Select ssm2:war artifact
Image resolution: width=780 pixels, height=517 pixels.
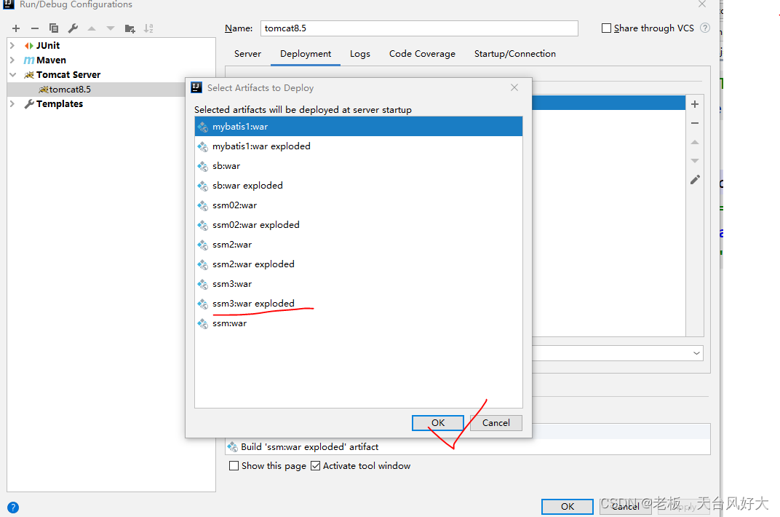pyautogui.click(x=359, y=245)
